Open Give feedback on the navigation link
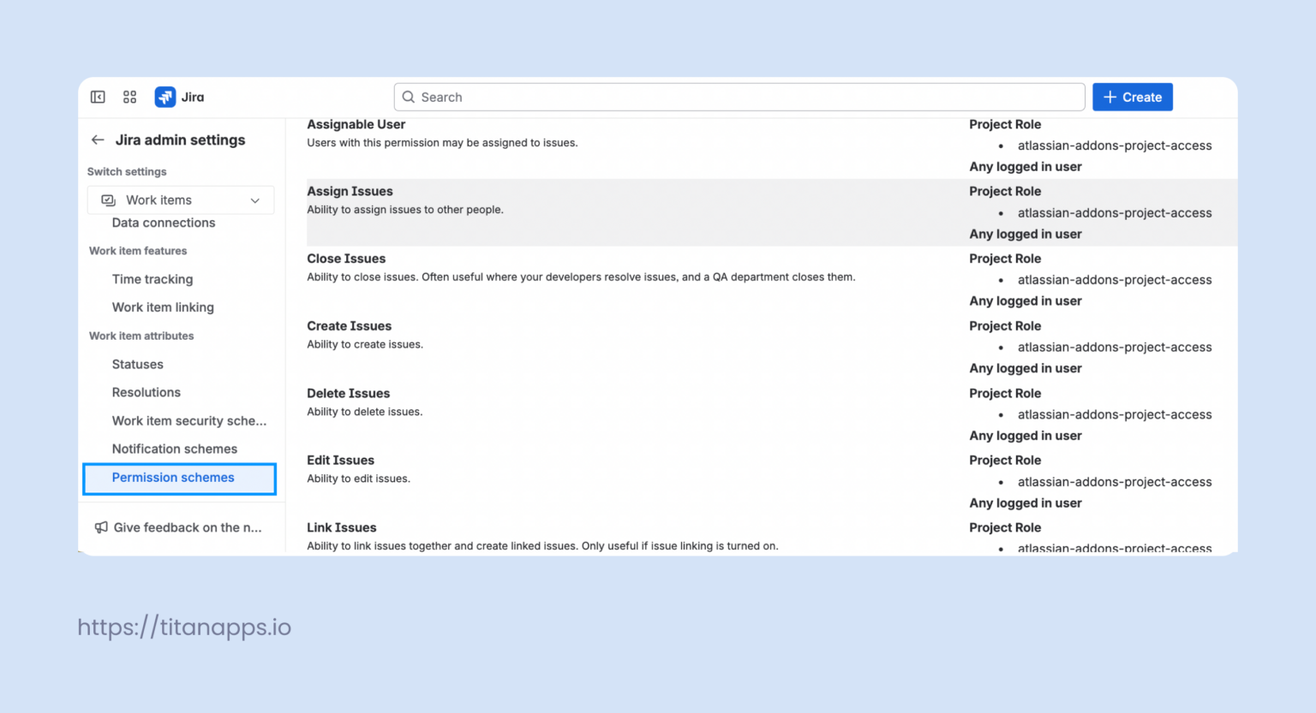This screenshot has width=1316, height=713. click(x=187, y=527)
